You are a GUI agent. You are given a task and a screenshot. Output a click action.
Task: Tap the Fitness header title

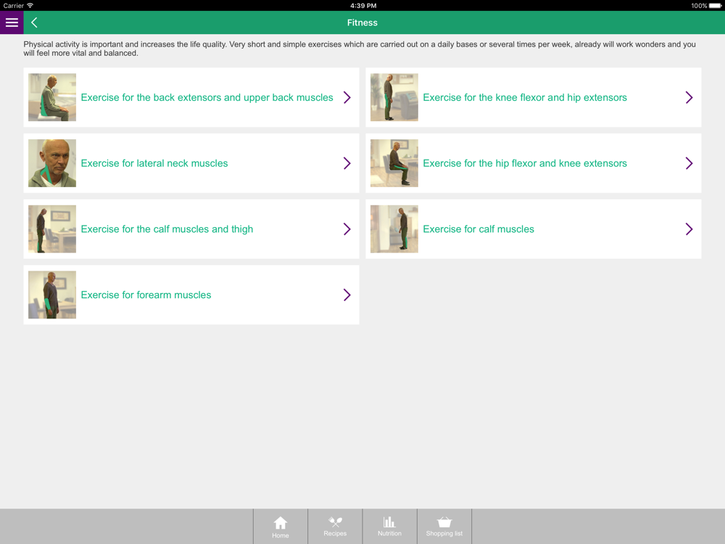pos(362,22)
